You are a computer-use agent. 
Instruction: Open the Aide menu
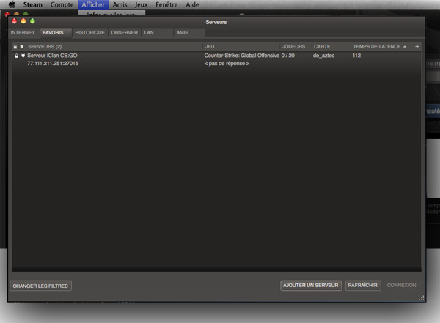pyautogui.click(x=192, y=5)
